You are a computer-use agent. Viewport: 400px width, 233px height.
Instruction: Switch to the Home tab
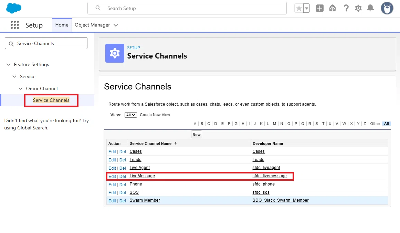(x=62, y=25)
